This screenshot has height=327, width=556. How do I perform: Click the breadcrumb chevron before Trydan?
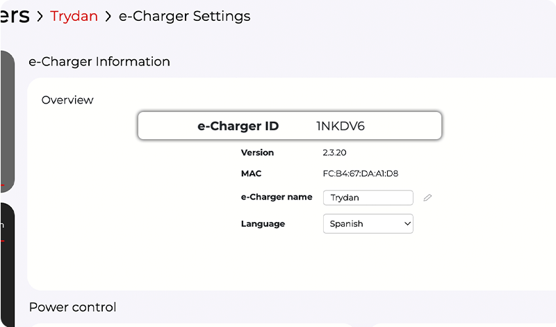point(40,16)
